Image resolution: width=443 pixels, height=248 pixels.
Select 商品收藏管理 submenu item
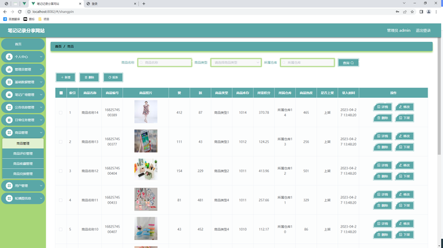23,164
